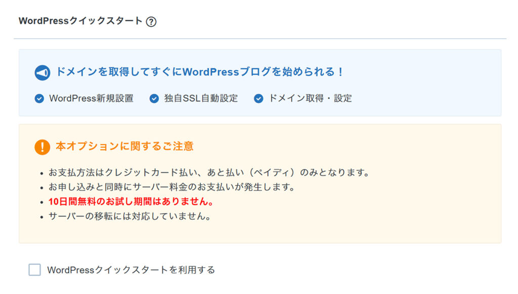Click the 本オプションに関するご注意 heading
This screenshot has width=518, height=294.
(x=124, y=146)
